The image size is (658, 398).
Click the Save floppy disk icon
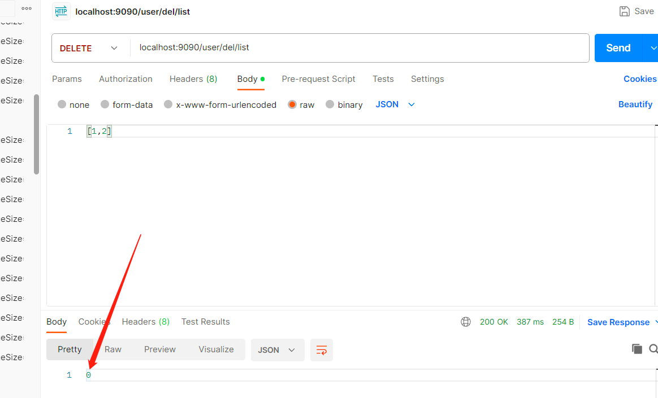624,11
